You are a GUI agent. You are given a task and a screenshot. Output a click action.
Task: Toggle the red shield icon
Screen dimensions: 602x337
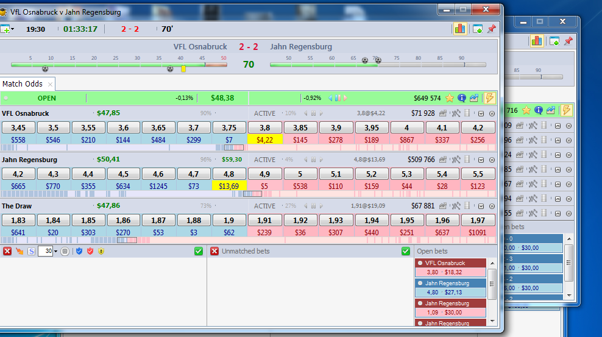90,251
